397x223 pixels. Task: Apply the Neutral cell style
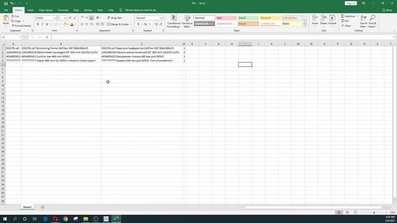[x=270, y=18]
